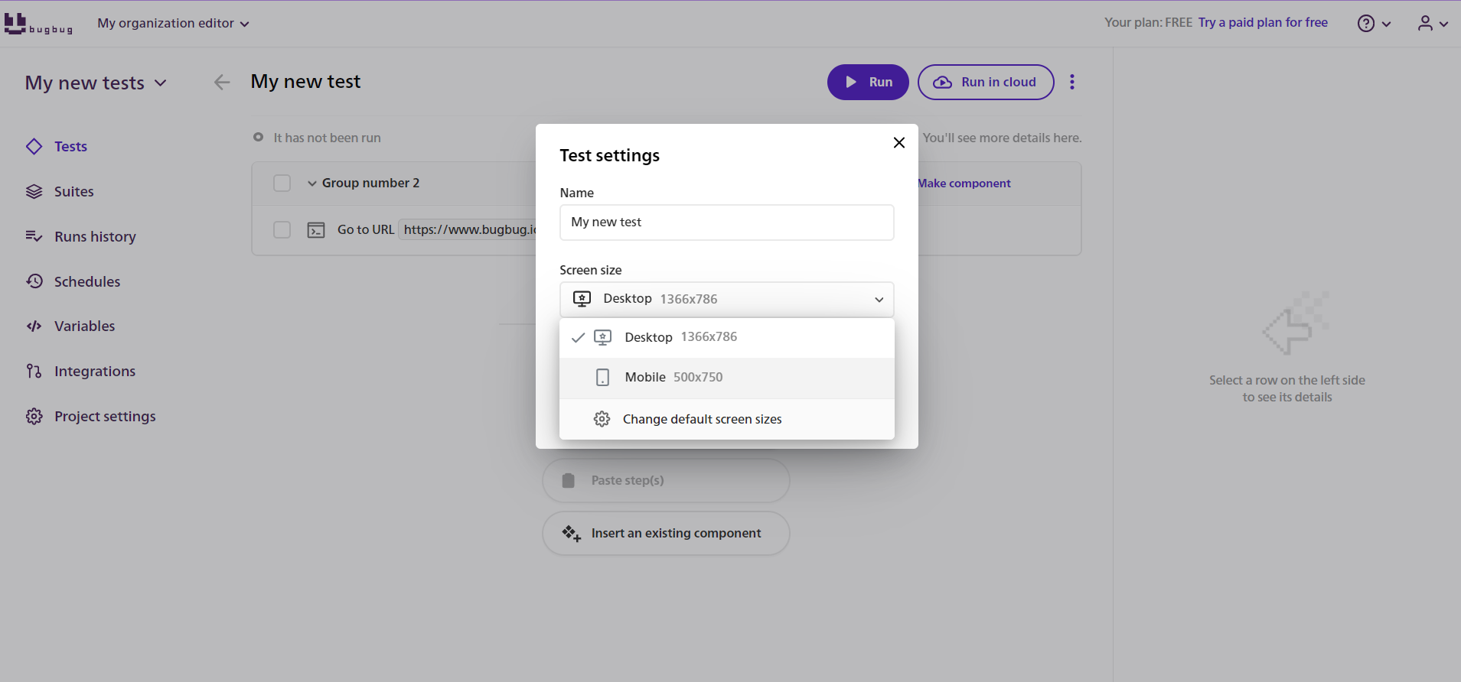Click the gear icon for default screen sizes
Screen dimensions: 1461x682
[x=602, y=419]
